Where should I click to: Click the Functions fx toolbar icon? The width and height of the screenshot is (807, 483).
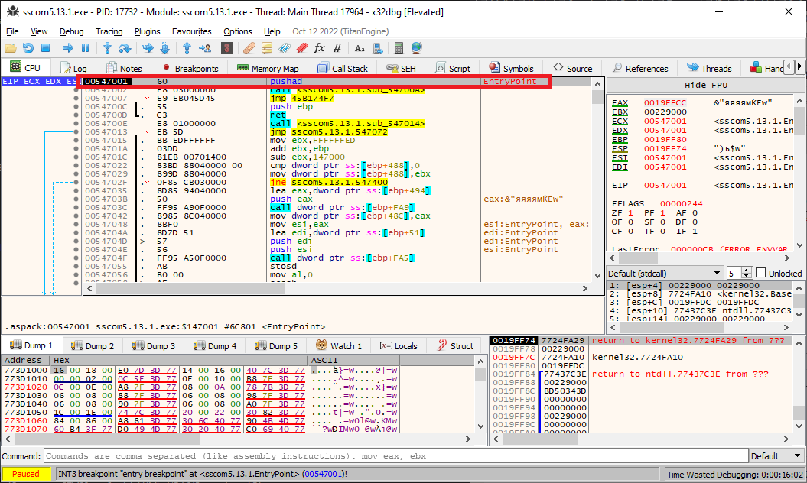319,48
